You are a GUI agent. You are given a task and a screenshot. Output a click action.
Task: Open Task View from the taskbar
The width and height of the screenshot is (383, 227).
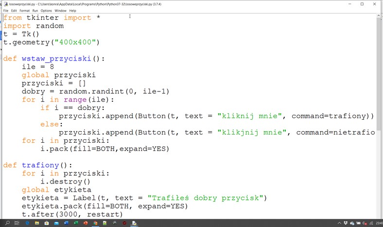point(16,223)
